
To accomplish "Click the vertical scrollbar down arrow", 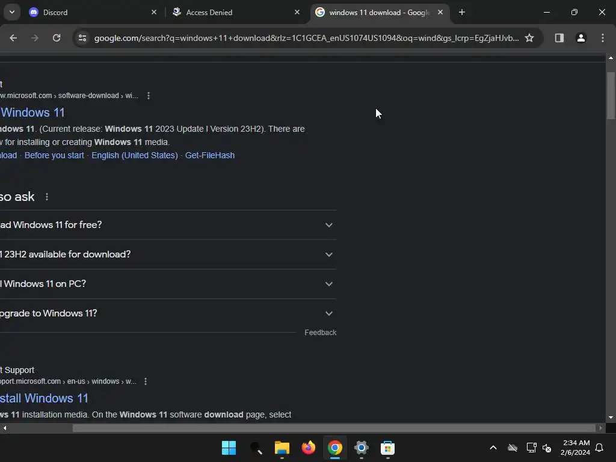I will (x=611, y=417).
